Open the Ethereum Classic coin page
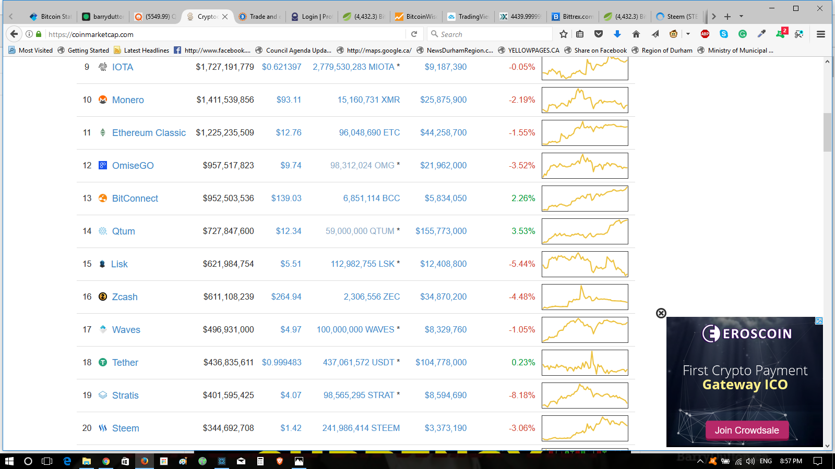 point(149,133)
